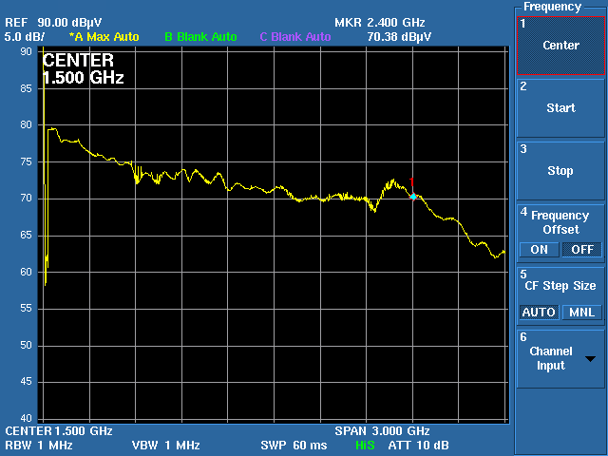This screenshot has height=456, width=608.
Task: Click the RBW 1 MHz readout
Action: point(39,446)
